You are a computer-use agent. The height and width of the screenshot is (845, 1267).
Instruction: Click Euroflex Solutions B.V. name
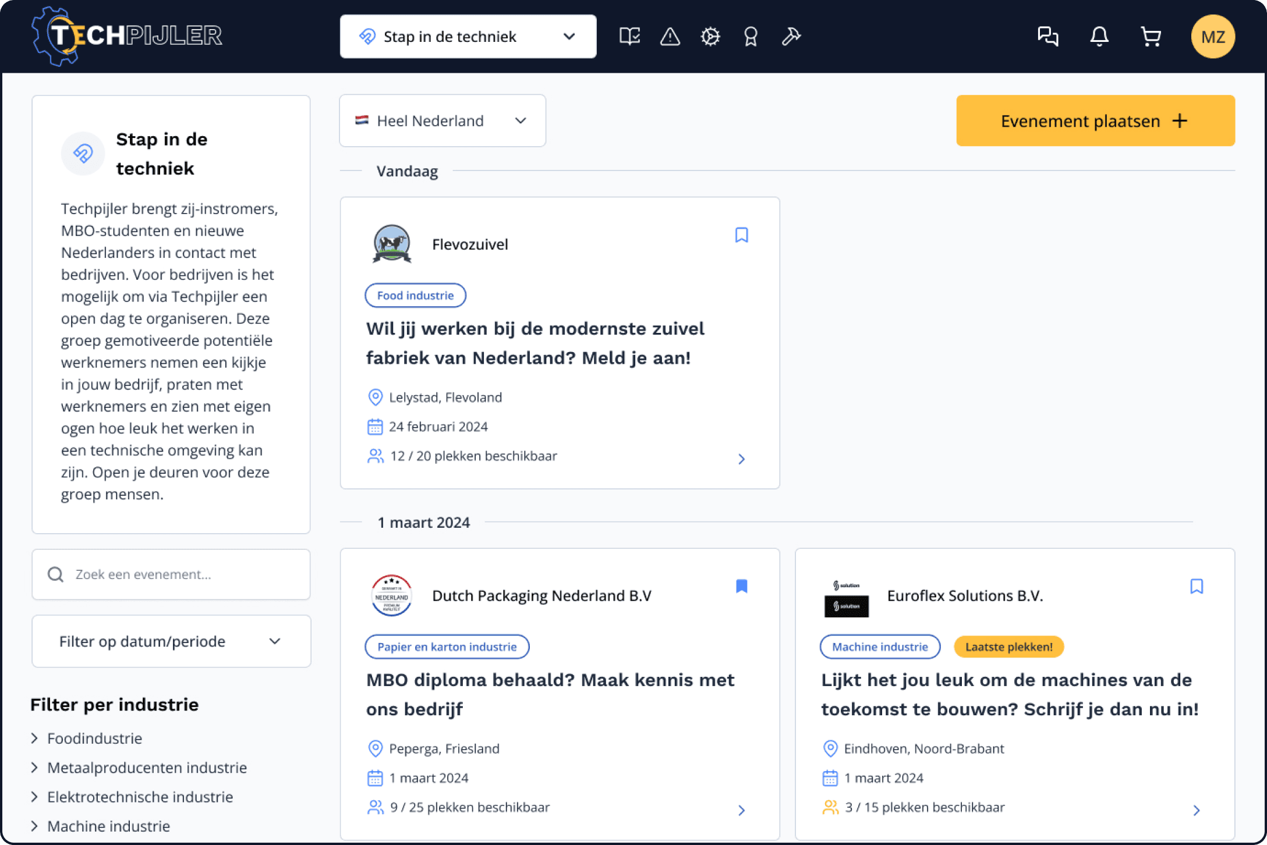(965, 595)
